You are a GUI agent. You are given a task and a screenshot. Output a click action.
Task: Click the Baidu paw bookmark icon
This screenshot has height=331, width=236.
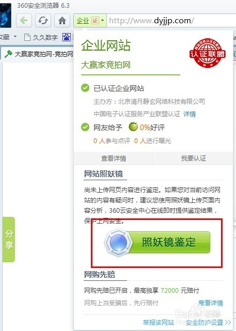pyautogui.click(x=66, y=37)
